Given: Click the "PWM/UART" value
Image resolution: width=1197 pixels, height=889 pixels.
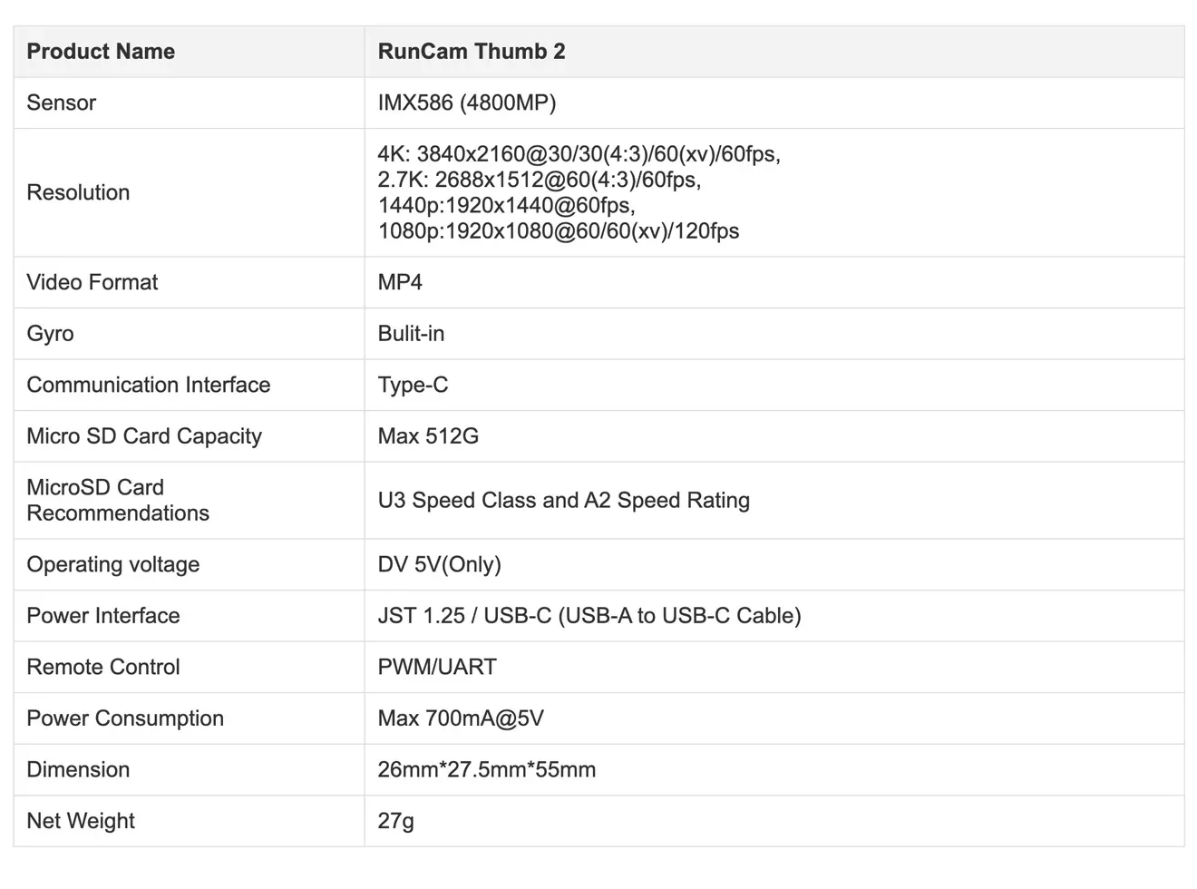Looking at the screenshot, I should coord(437,667).
